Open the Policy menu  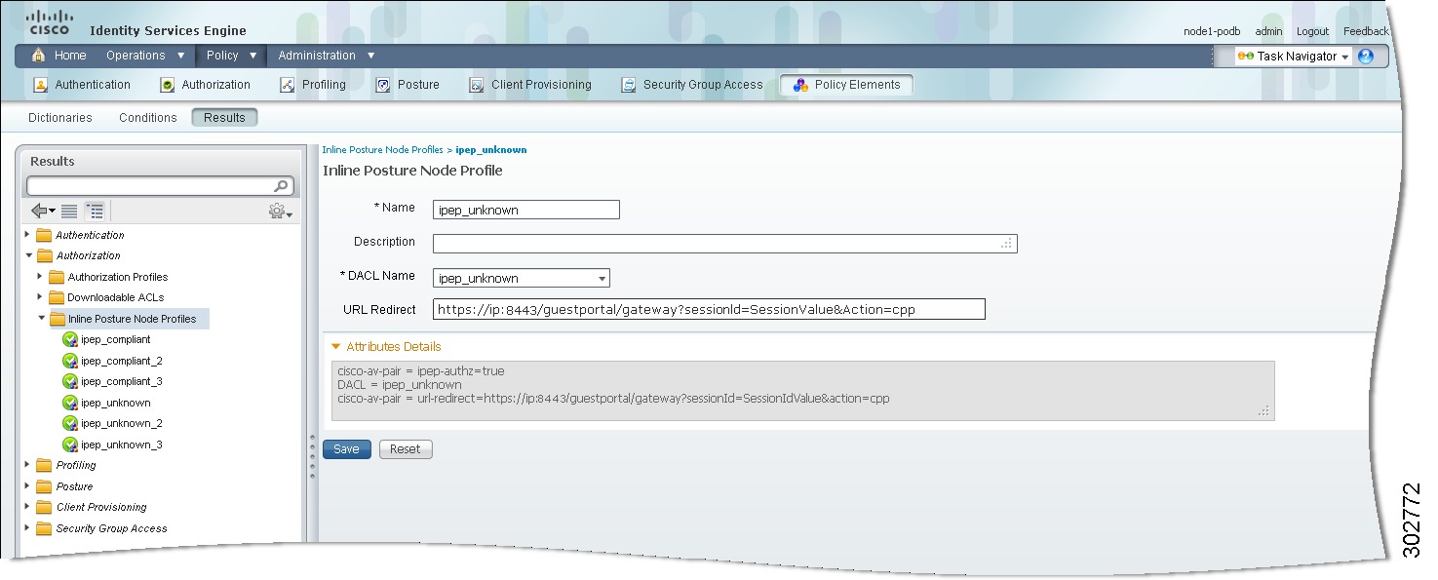pyautogui.click(x=231, y=56)
